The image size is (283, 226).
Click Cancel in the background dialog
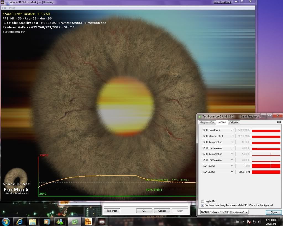(162, 211)
